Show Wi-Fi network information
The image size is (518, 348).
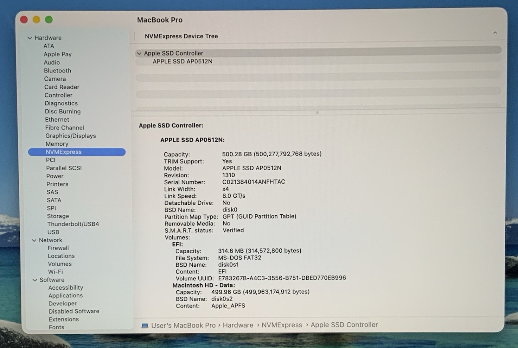click(x=56, y=272)
